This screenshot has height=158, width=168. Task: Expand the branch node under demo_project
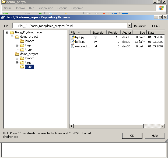click(x=17, y=41)
